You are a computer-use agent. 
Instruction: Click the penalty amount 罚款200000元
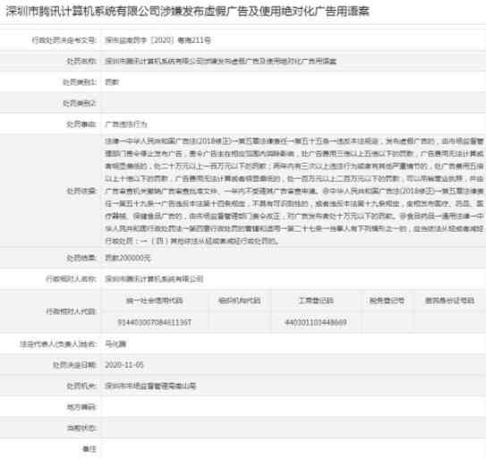[x=128, y=258]
